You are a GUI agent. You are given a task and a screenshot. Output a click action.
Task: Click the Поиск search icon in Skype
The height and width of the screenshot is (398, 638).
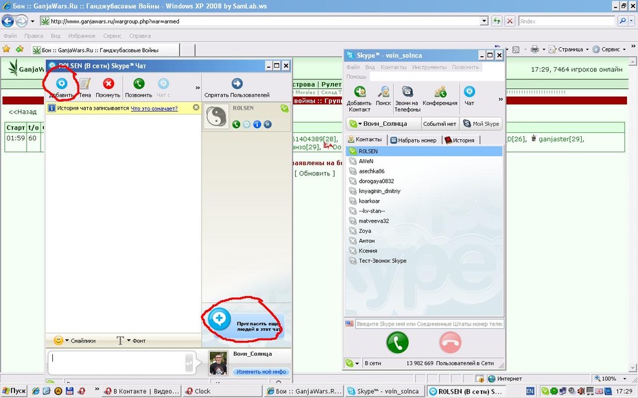click(x=383, y=92)
